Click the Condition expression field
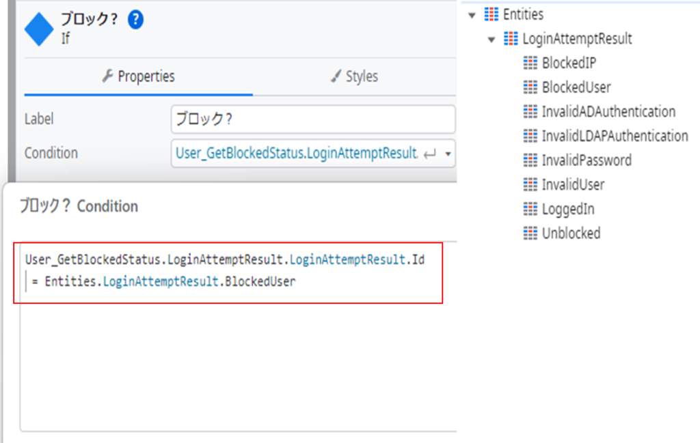The width and height of the screenshot is (700, 443). pyautogui.click(x=297, y=154)
